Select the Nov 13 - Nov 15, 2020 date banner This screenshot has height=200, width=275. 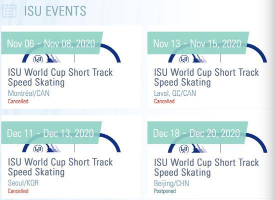coord(198,43)
